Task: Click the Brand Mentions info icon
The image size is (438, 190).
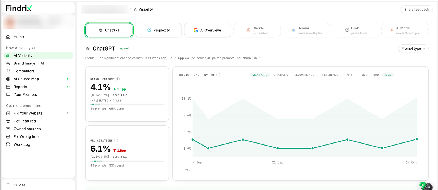Action: click(118, 79)
